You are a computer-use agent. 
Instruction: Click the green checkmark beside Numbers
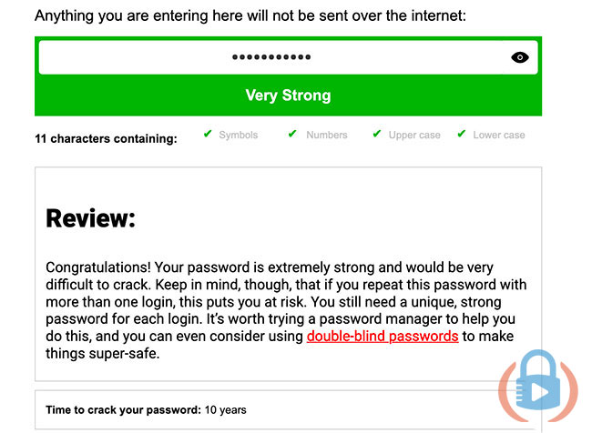[x=292, y=134]
